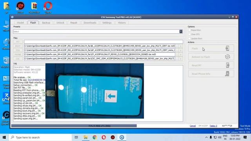Open the red gear desktop shortcut
251x141 pixels.
[x=20, y=7]
